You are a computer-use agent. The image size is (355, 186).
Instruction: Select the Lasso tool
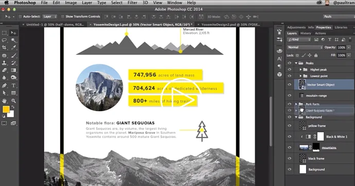[x=4, y=40]
